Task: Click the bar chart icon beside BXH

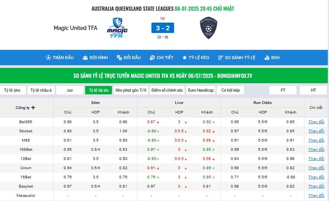Action: 266,58
